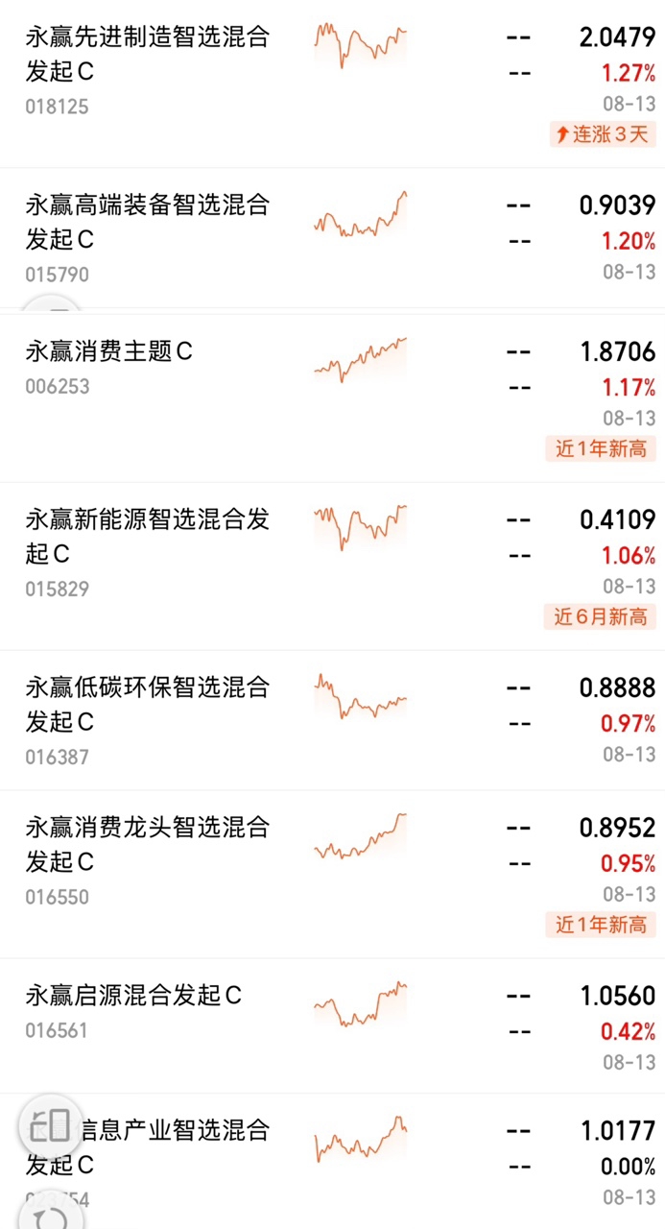Tap the 0.00% change value
This screenshot has height=1229, width=665.
pyautogui.click(x=629, y=1167)
